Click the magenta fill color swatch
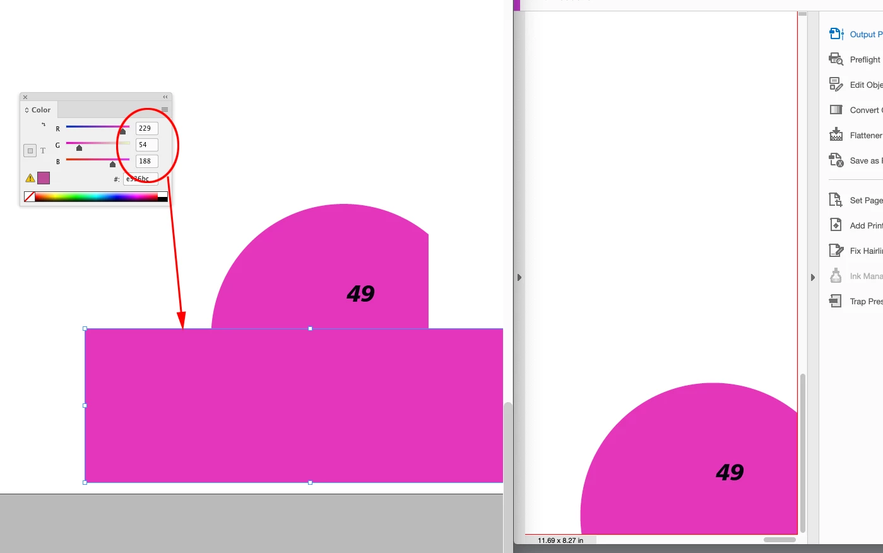The width and height of the screenshot is (883, 553). point(44,178)
